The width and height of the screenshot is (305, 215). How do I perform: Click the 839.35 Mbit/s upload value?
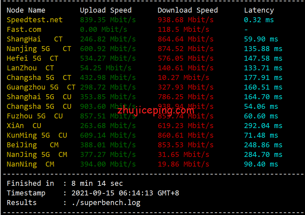108,20
